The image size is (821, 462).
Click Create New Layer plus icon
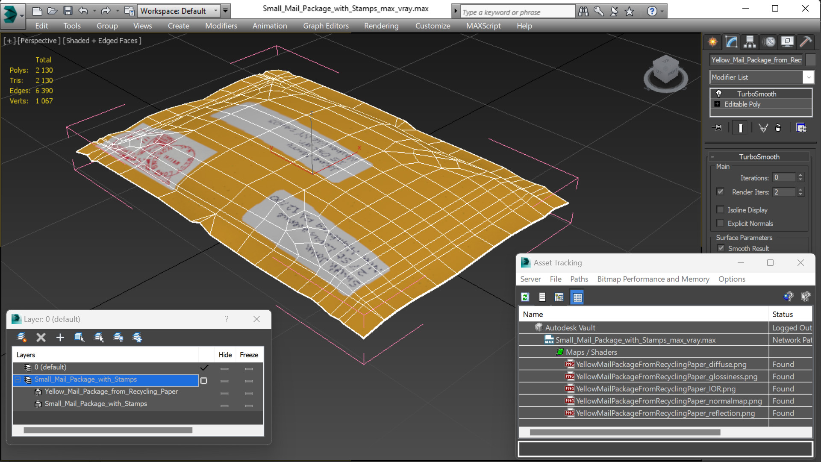click(60, 338)
